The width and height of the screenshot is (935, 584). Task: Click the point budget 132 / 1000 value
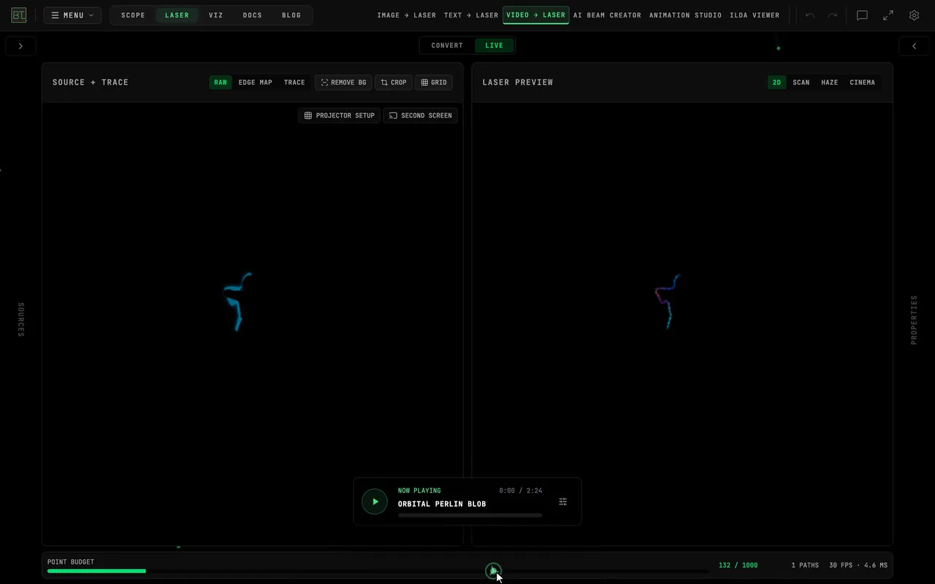coord(738,565)
